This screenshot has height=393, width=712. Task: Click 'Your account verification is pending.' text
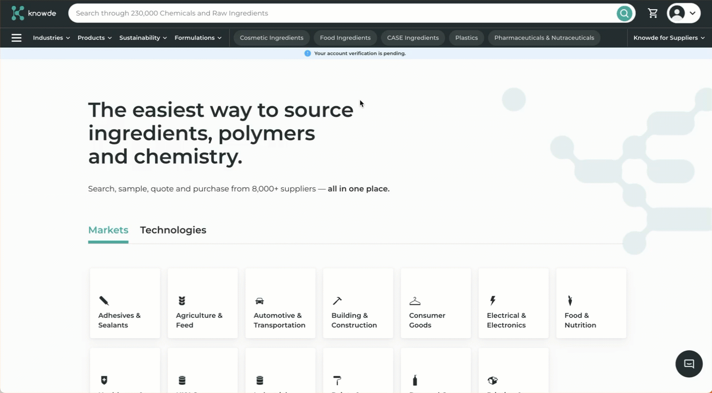click(360, 53)
